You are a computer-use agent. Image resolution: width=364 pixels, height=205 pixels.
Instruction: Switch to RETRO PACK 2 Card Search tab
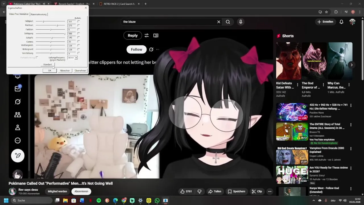point(119,4)
